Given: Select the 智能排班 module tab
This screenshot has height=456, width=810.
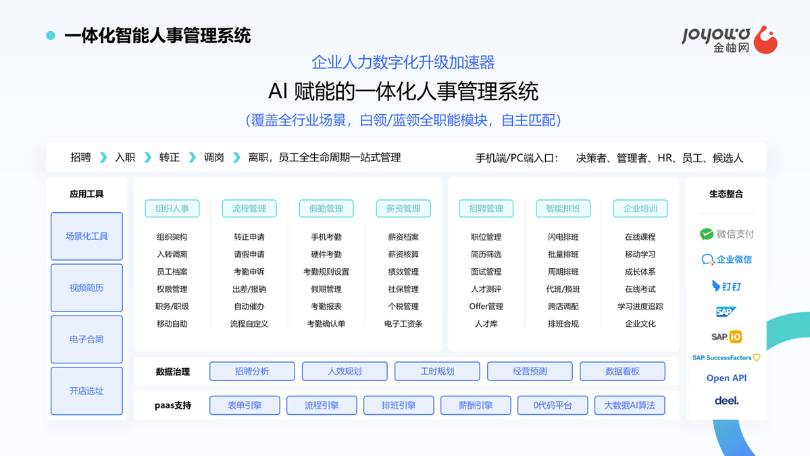Looking at the screenshot, I should [x=563, y=209].
